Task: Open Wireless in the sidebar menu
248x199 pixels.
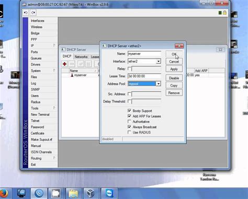Action: click(37, 27)
